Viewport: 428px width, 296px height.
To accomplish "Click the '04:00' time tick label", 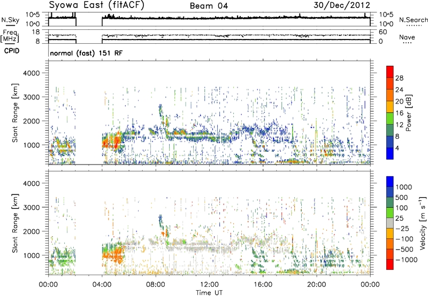I will pyautogui.click(x=102, y=285).
